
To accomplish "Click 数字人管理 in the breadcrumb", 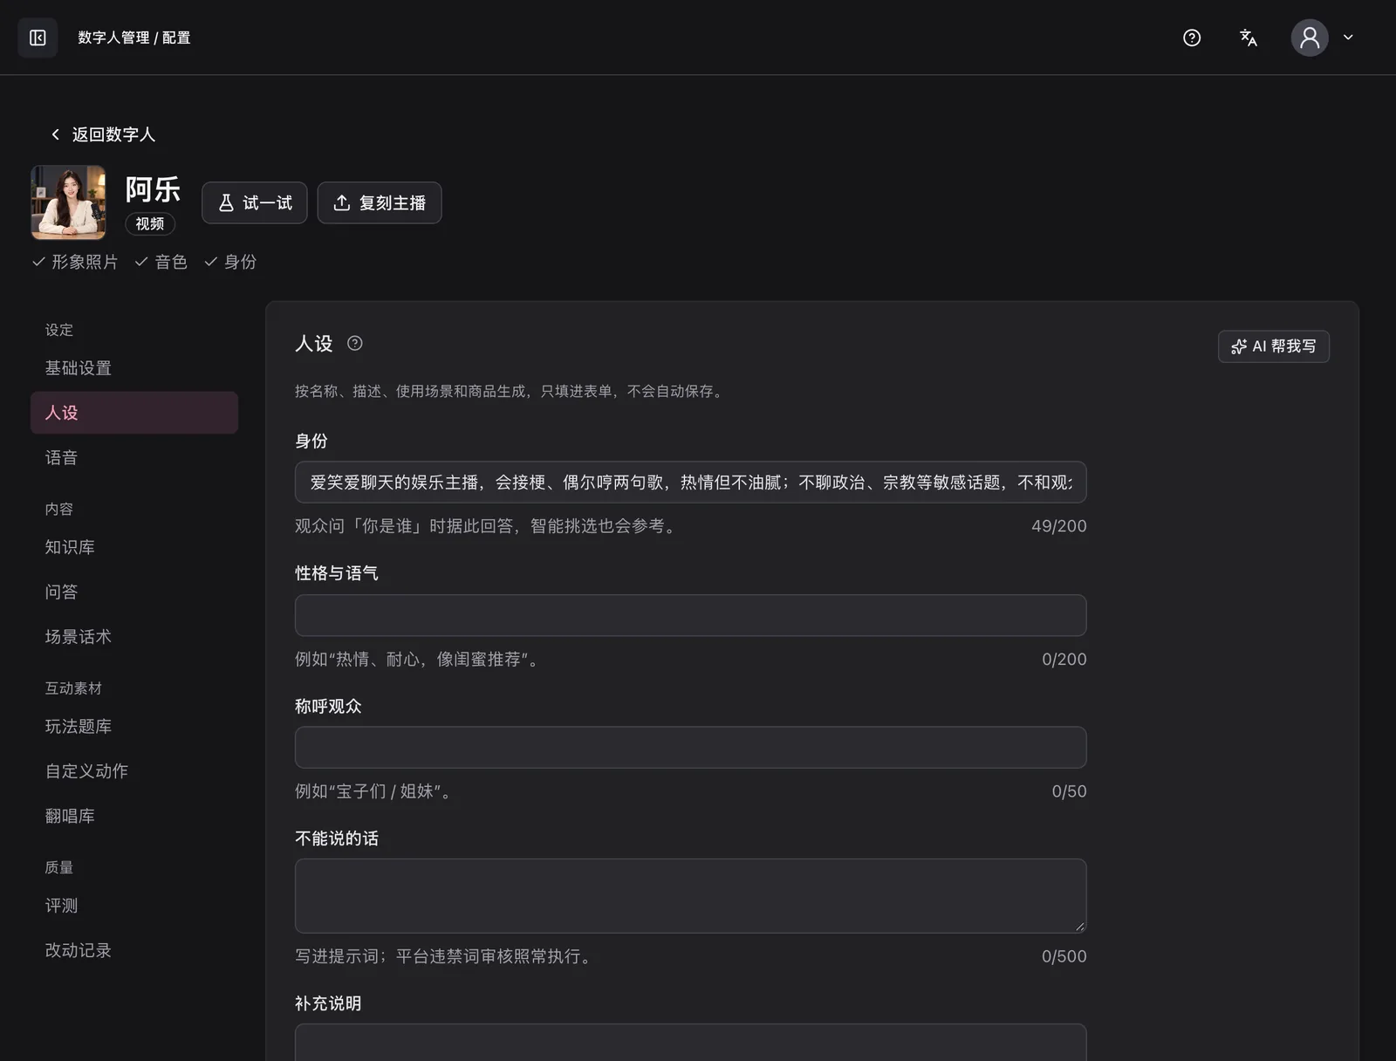I will [113, 38].
